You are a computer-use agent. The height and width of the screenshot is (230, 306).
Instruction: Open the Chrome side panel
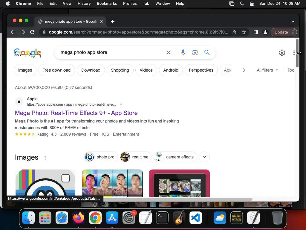pos(256,32)
